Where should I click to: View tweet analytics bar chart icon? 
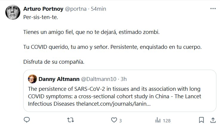click(158, 120)
